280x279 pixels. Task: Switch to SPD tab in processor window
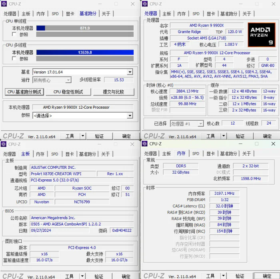(x=196, y=14)
